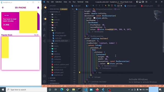Collapse the HEADPHONE_UI project root
The width and height of the screenshot is (164, 92).
click(x=55, y=12)
